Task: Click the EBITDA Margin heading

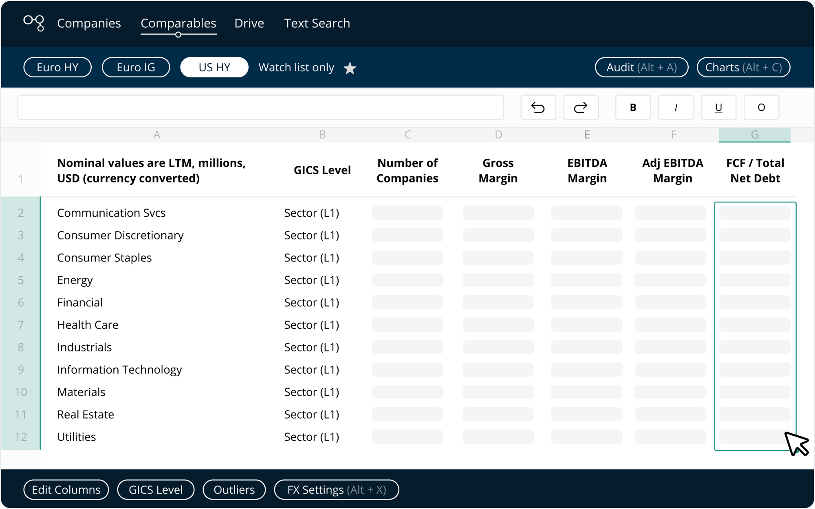Action: 587,170
